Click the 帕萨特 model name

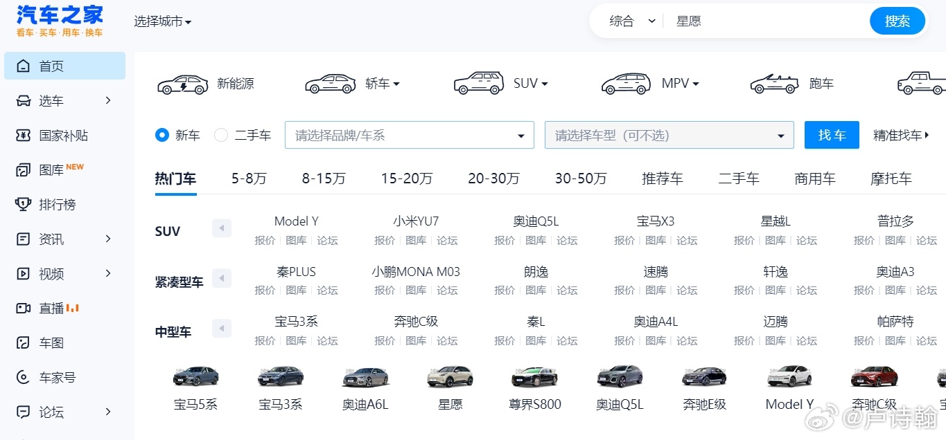[x=895, y=322]
